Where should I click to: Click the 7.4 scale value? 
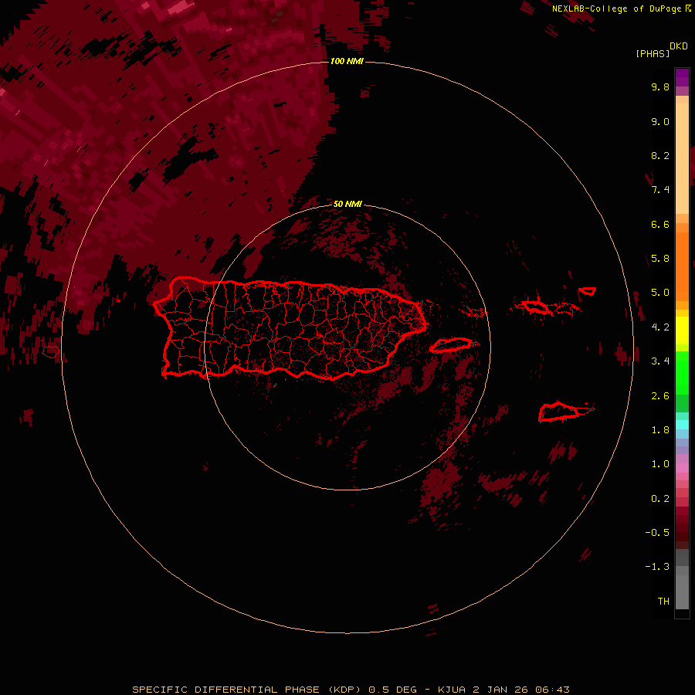pyautogui.click(x=660, y=190)
